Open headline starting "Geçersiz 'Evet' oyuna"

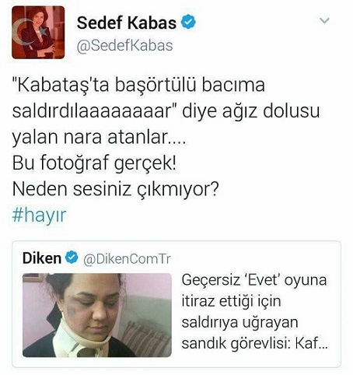click(x=254, y=280)
